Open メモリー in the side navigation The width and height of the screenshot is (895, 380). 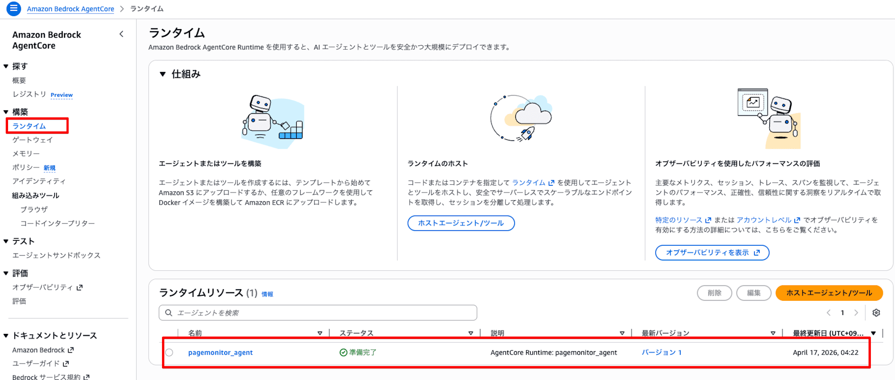(26, 154)
